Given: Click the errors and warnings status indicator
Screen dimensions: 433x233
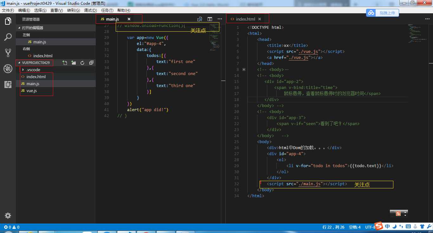Looking at the screenshot, I should (x=11, y=227).
